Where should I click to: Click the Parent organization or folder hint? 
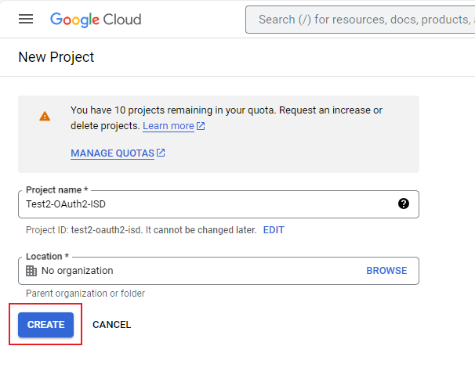point(85,294)
